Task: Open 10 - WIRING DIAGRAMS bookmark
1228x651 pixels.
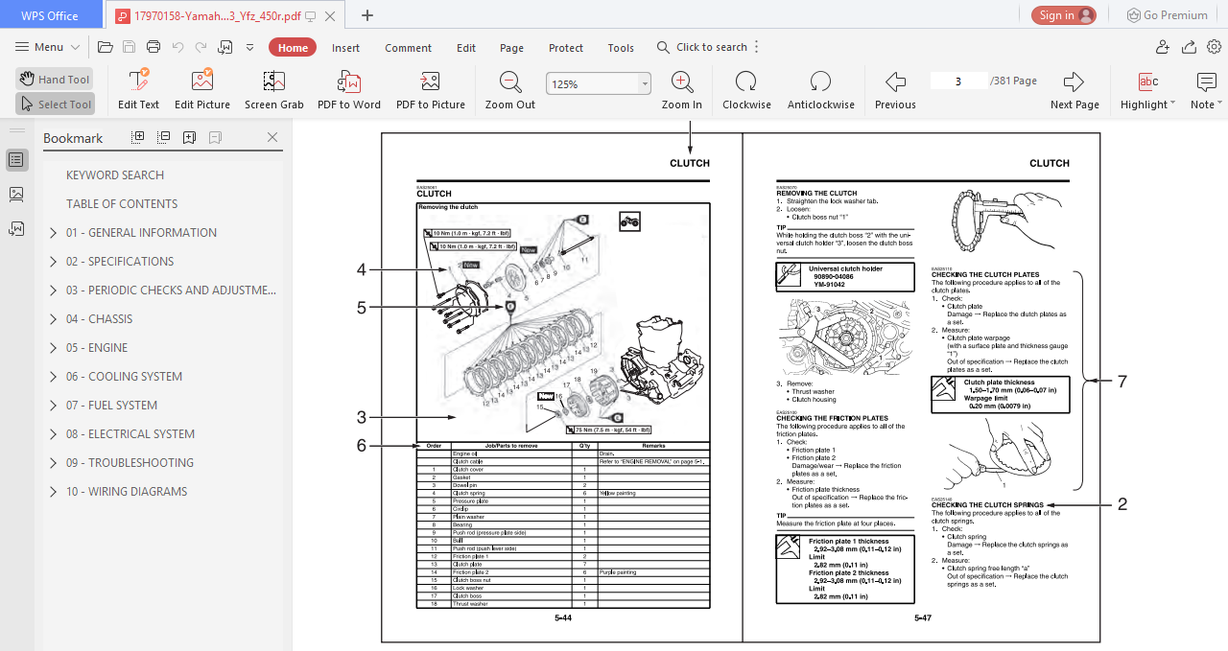Action: (127, 492)
